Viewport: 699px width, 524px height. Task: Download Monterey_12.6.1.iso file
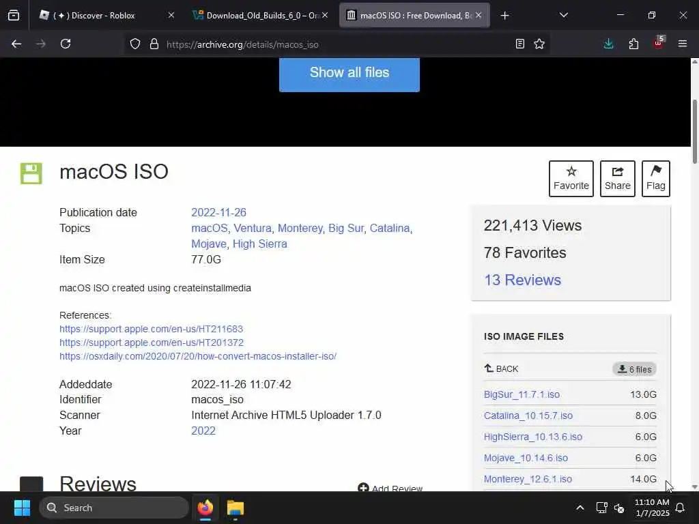528,479
